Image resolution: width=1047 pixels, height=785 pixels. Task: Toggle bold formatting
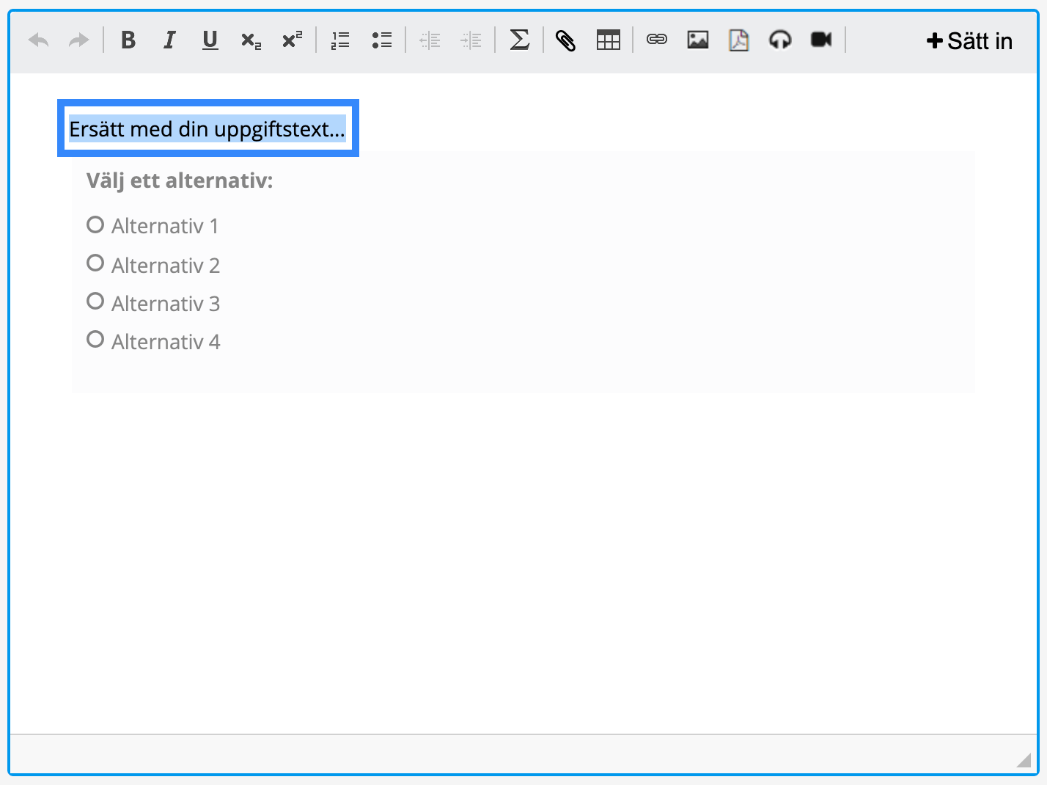point(128,40)
